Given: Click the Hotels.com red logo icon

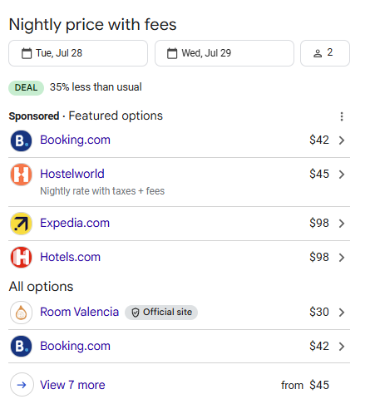Looking at the screenshot, I should (22, 257).
